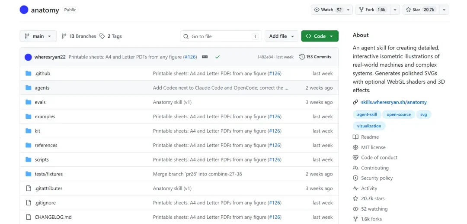467x224 pixels.
Task: Click the wheresryan22 commit author avatar
Action: tap(28, 57)
